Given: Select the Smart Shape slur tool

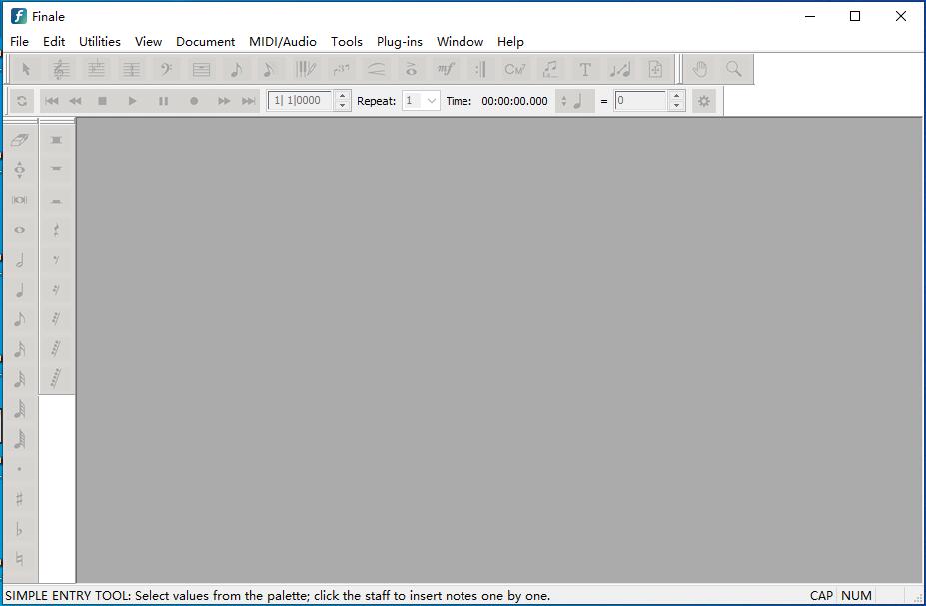Looking at the screenshot, I should [x=376, y=69].
